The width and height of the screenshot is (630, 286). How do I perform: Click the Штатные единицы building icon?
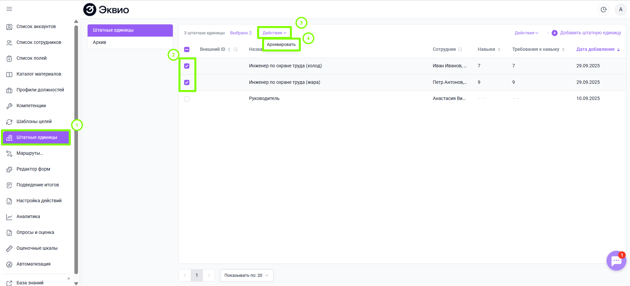9,138
